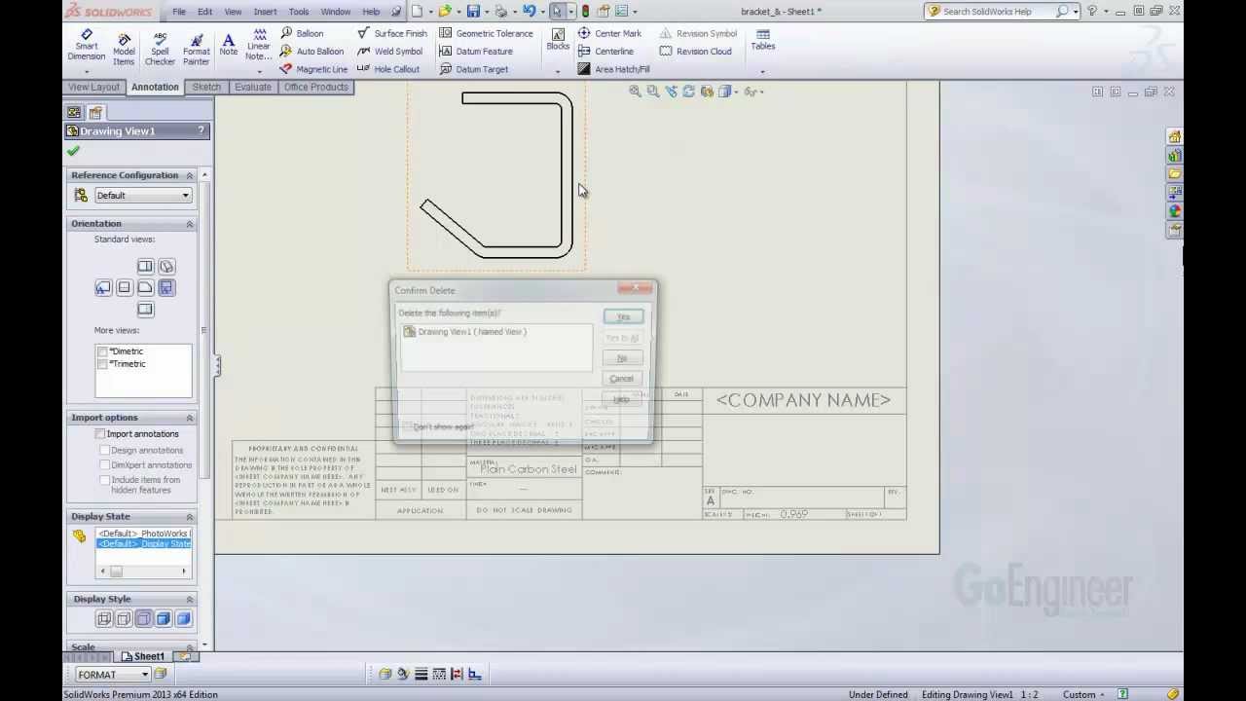The height and width of the screenshot is (701, 1246).
Task: Enable Import annotations checkbox
Action: (100, 434)
